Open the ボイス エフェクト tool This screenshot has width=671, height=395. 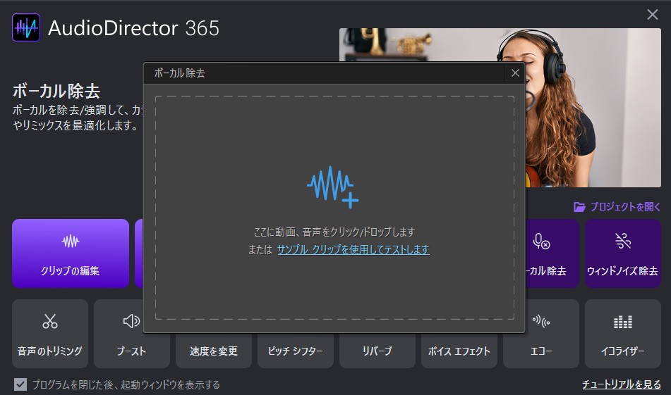[x=459, y=351]
